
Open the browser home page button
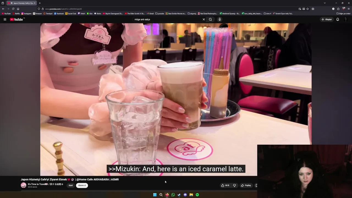pos(18,9)
